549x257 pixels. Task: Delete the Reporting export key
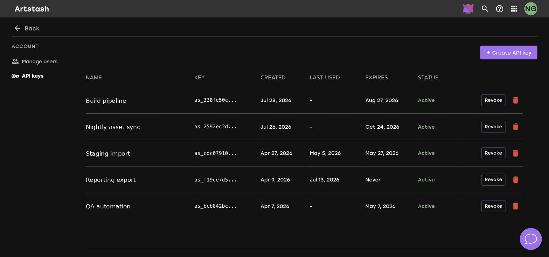click(x=515, y=180)
